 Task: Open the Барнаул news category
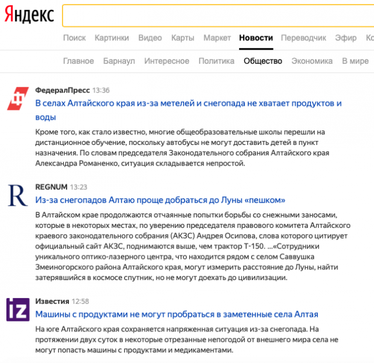(119, 61)
